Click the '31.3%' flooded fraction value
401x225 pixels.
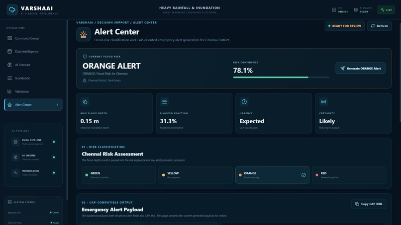168,121
